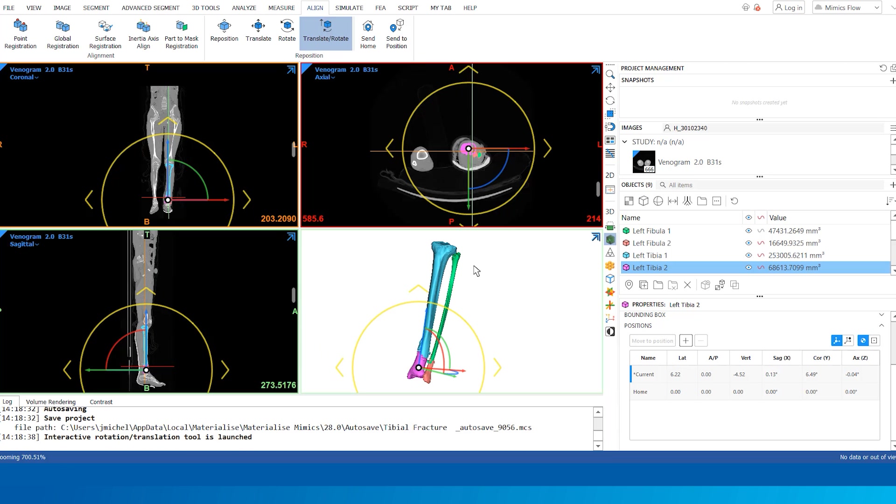Image resolution: width=896 pixels, height=504 pixels.
Task: Open the SEGMENT ribbon tab
Action: click(96, 8)
